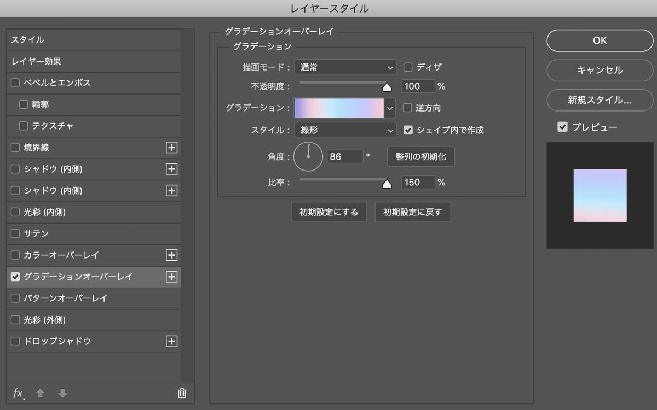Select レイヤー効果 item in left list

click(94, 62)
